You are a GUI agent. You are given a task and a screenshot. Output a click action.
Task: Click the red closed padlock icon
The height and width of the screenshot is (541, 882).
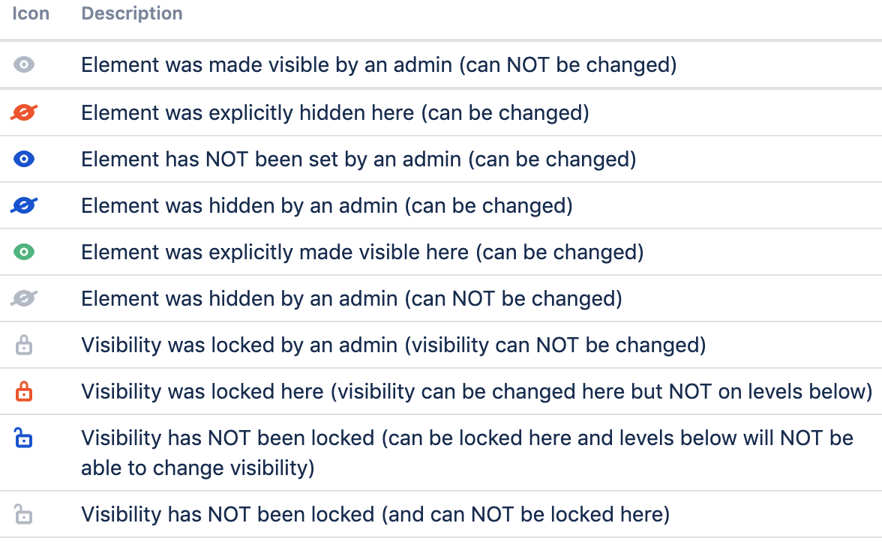tap(24, 392)
